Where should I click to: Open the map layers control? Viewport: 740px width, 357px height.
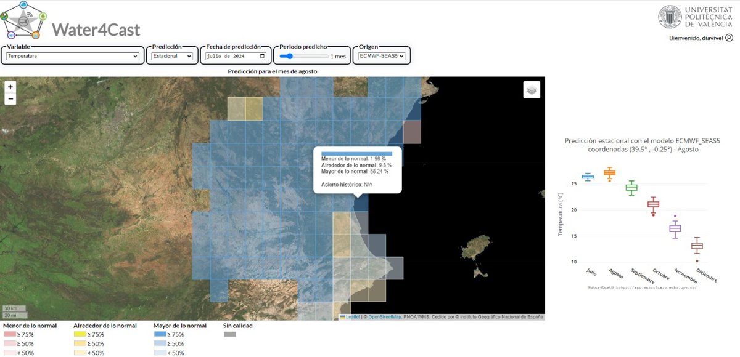click(x=532, y=90)
